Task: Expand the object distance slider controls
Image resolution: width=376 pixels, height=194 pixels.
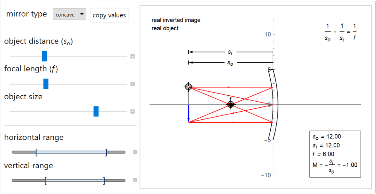Action: (133, 56)
